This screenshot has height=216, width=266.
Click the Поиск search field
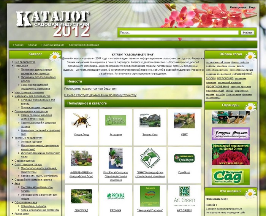point(179,33)
